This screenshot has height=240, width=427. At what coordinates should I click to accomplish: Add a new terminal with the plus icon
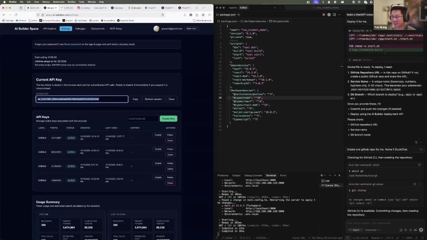[x=322, y=176]
